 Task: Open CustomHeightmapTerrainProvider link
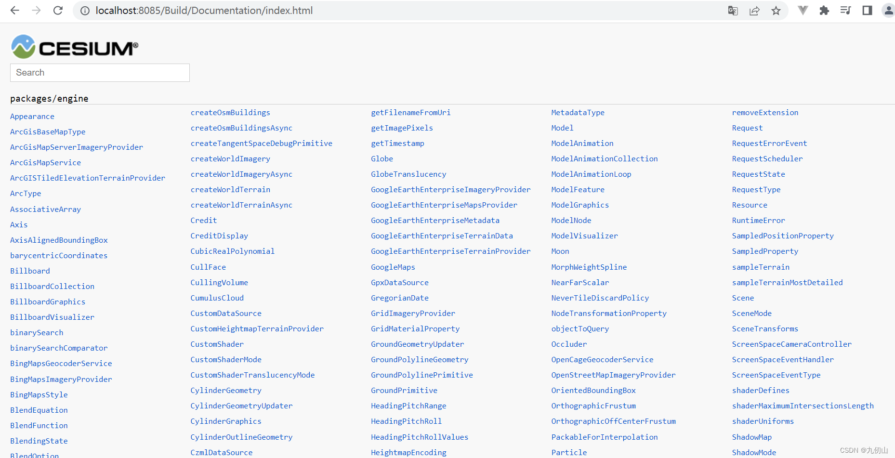257,329
